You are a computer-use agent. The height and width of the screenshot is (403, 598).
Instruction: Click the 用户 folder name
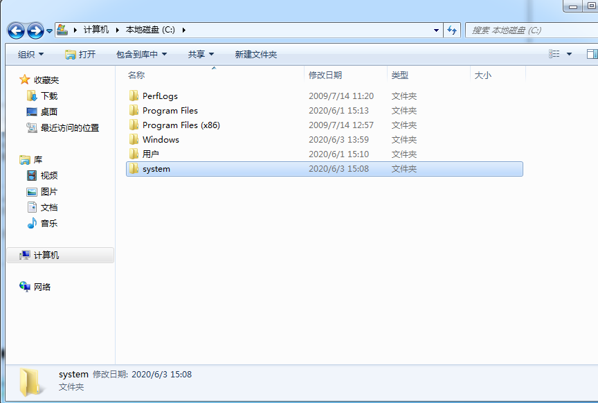pyautogui.click(x=151, y=154)
